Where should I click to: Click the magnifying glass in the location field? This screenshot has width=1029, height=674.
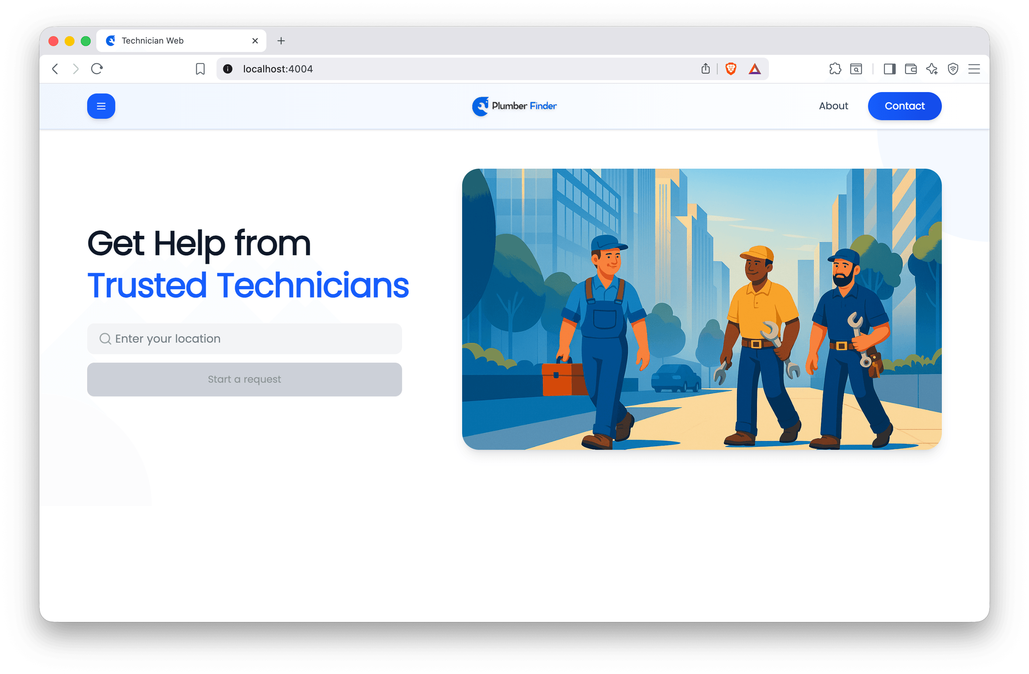(105, 339)
